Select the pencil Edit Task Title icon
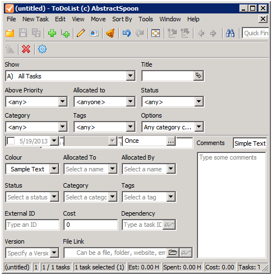The image size is (272, 275). pos(81,34)
